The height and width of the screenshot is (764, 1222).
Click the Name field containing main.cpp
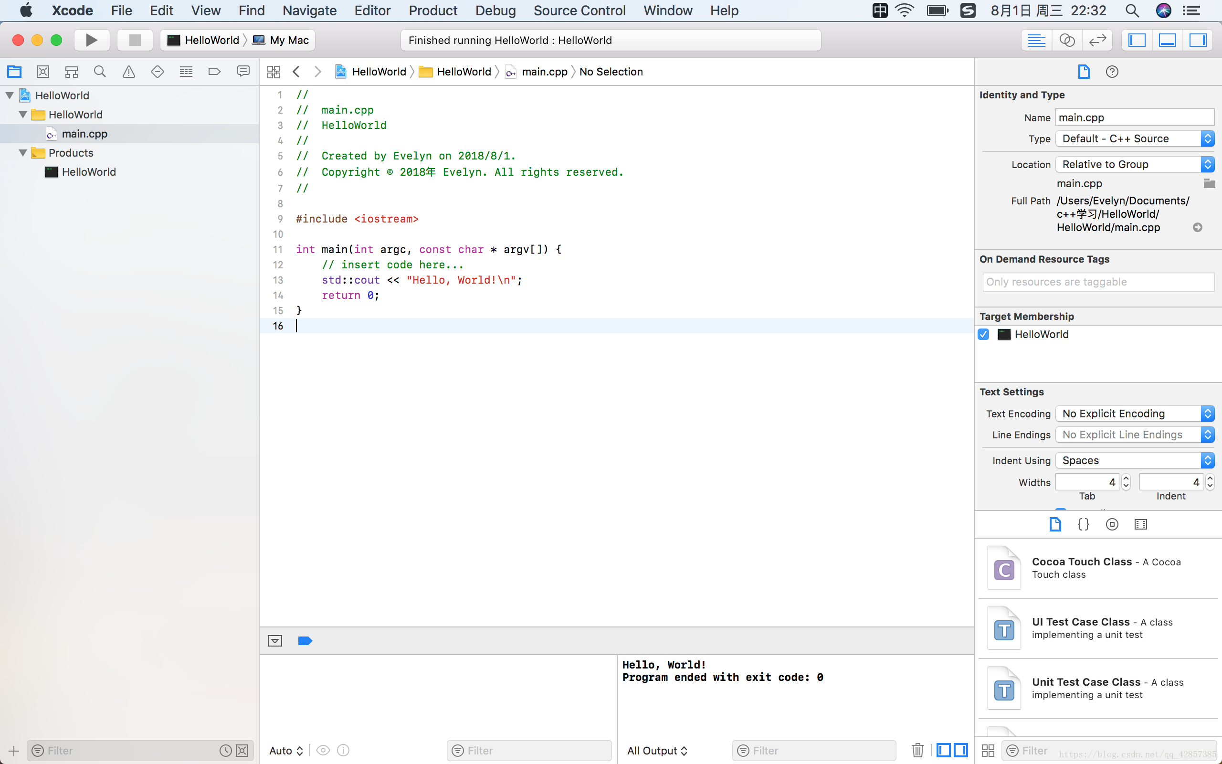coord(1135,117)
